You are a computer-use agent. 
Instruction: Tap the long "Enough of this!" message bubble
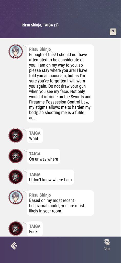60,83
